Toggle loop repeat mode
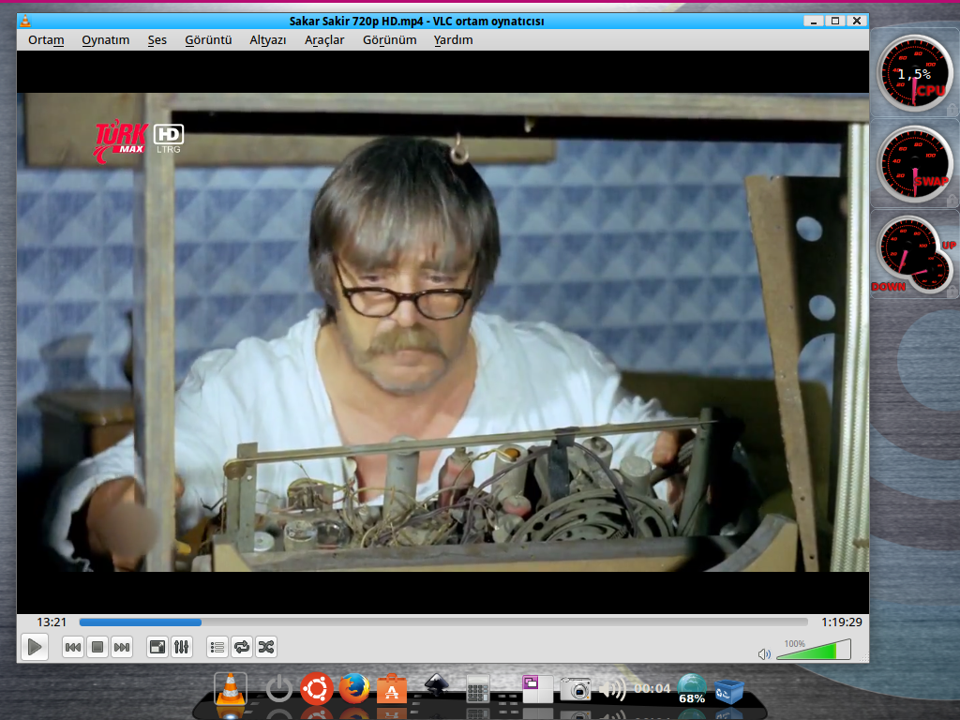The height and width of the screenshot is (720, 960). pos(242,647)
